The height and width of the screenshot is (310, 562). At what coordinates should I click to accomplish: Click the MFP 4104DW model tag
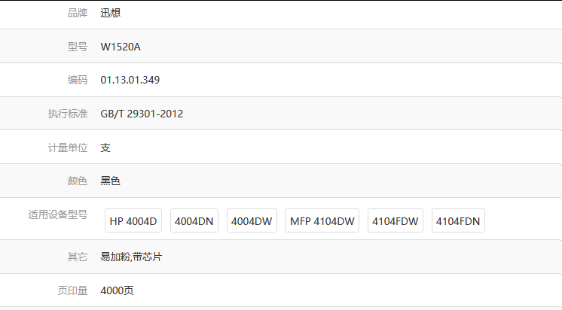pyautogui.click(x=322, y=221)
